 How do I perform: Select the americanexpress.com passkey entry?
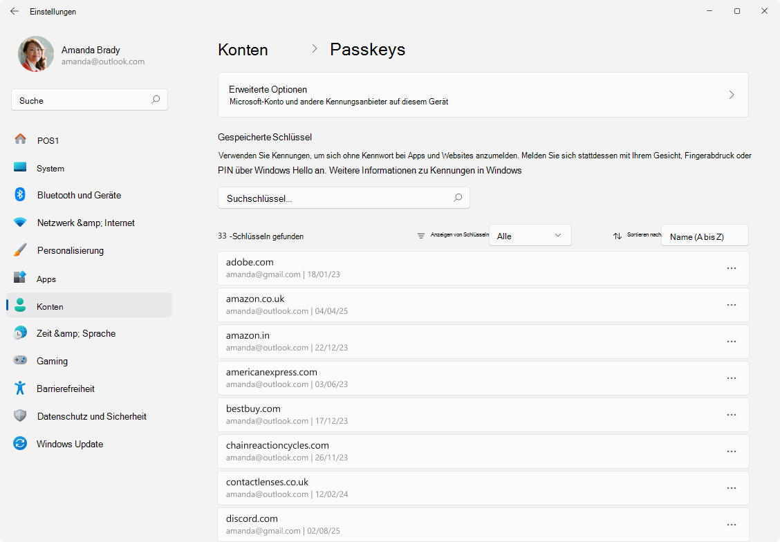(x=483, y=378)
